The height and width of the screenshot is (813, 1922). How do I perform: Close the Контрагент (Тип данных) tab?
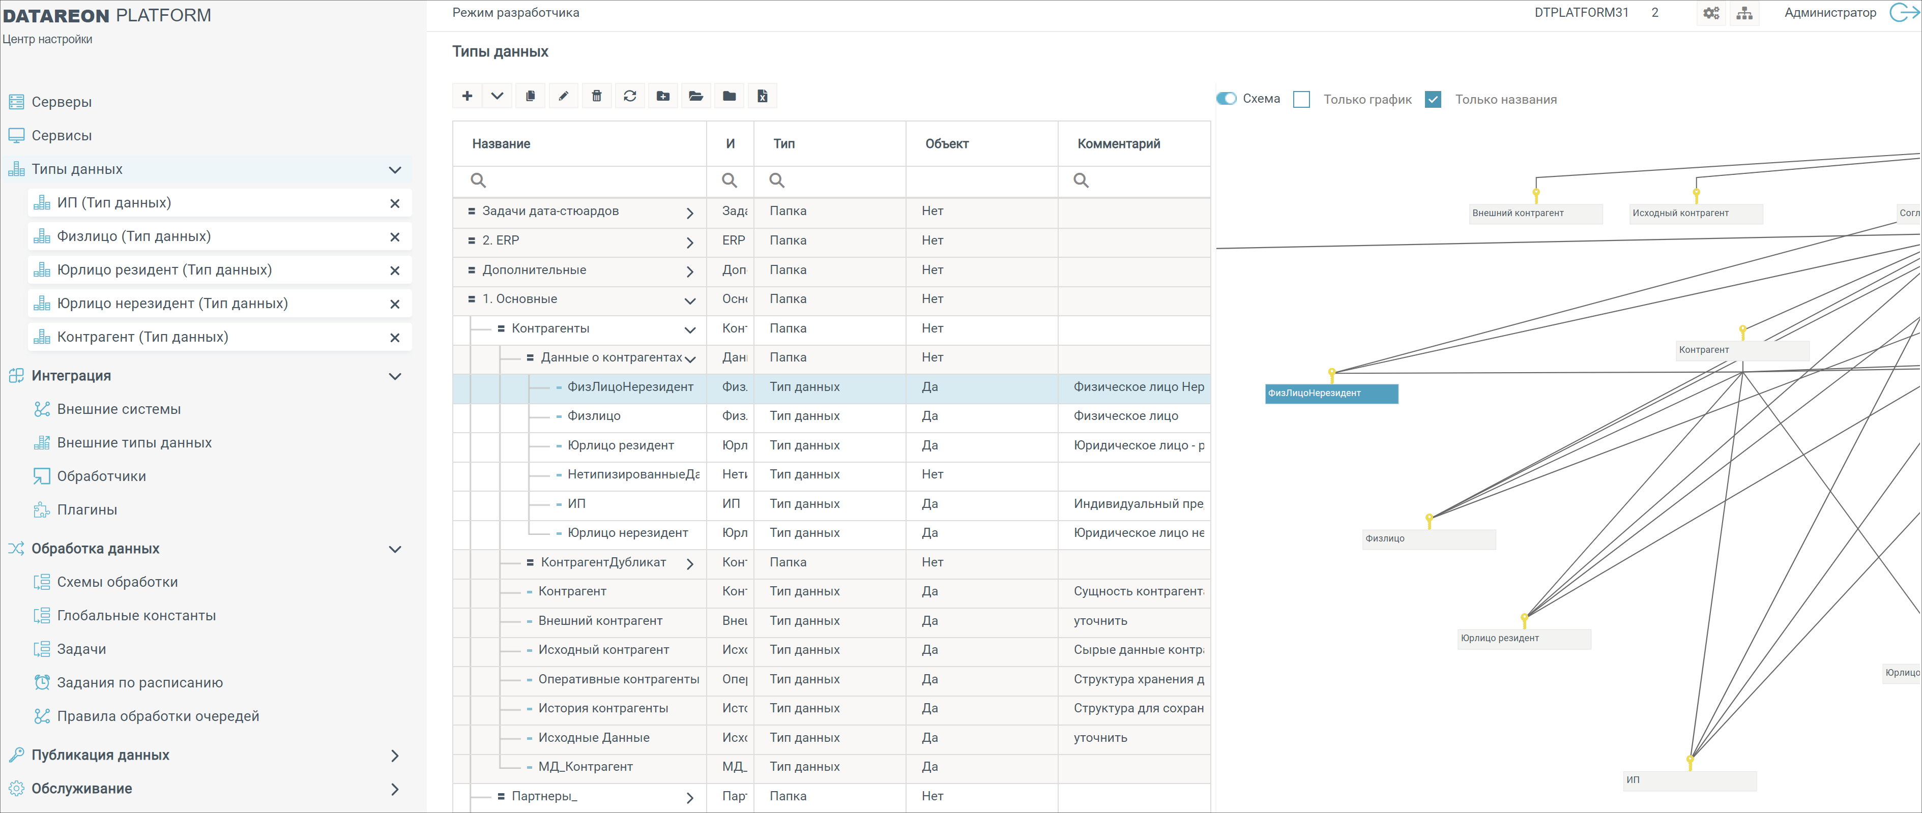(x=395, y=338)
